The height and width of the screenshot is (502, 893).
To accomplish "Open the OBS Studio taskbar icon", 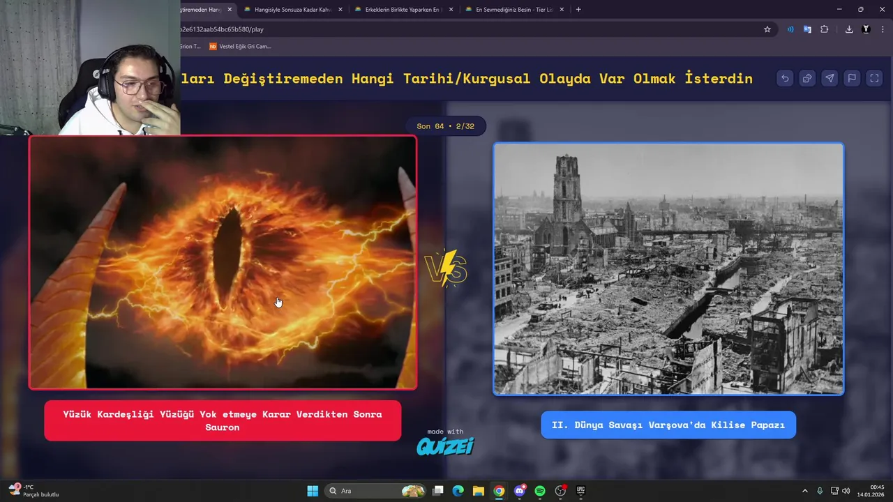I will tap(560, 491).
